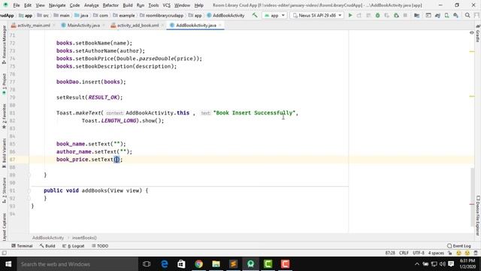Click AddBookActivity class in navigation bar
This screenshot has width=481, height=271.
(x=225, y=15)
